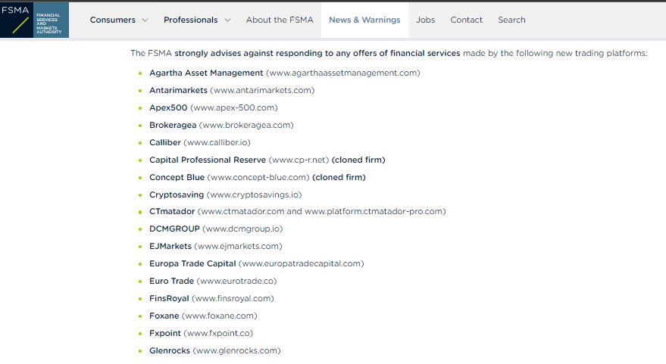Open the Professionals menu

[191, 20]
